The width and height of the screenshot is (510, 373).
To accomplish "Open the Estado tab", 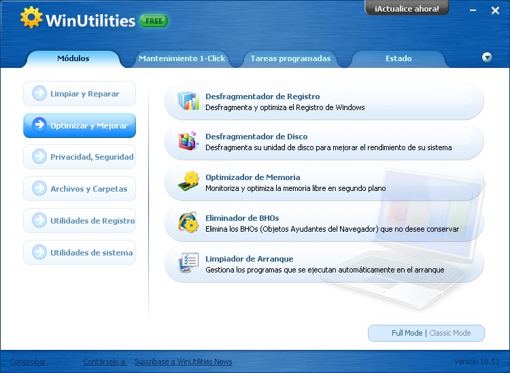I will 398,59.
